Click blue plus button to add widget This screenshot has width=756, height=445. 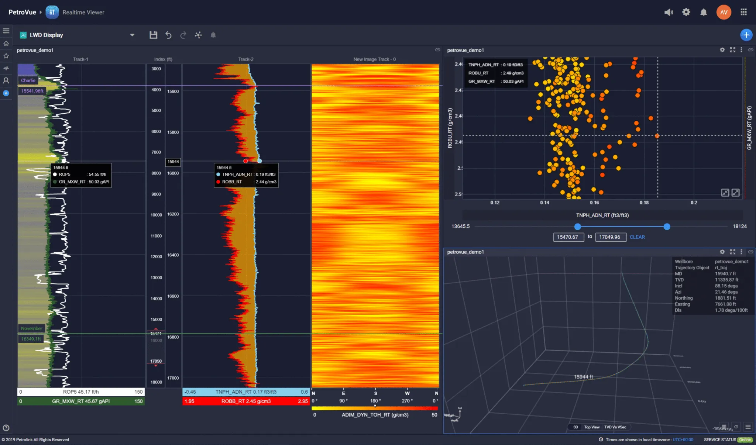(746, 35)
